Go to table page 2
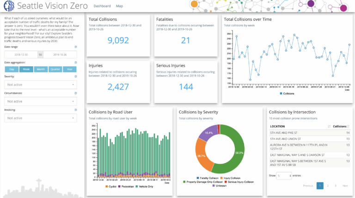This screenshot has height=198, width=355. click(328, 186)
